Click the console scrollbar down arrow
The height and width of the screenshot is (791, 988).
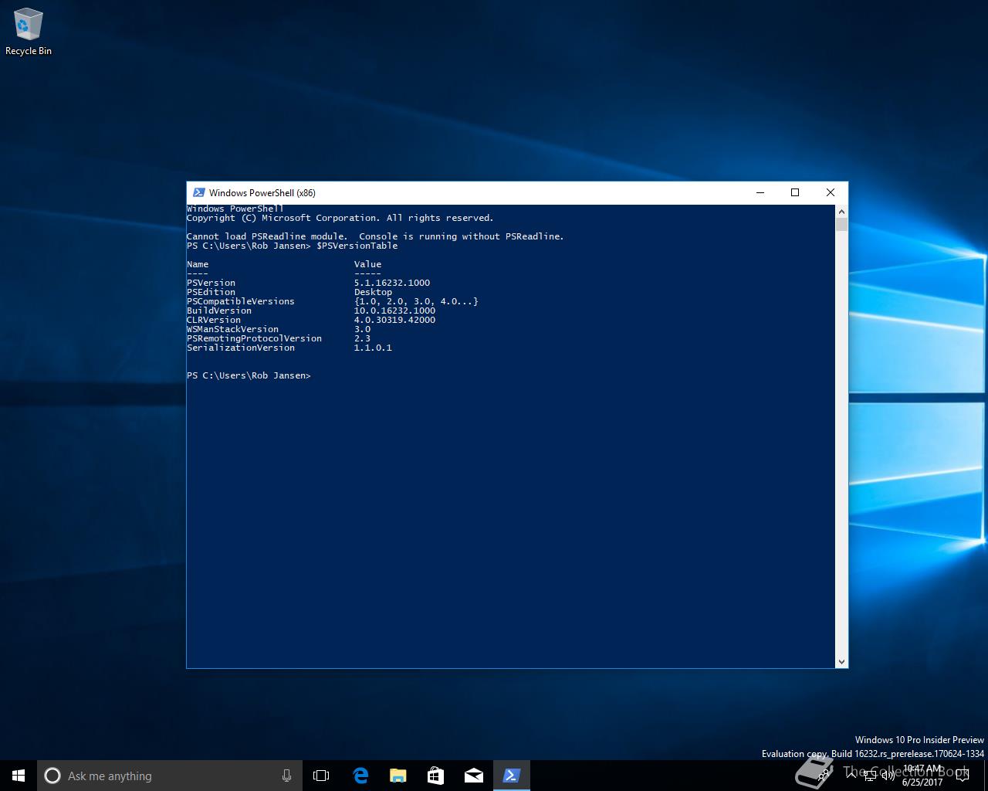tap(841, 662)
